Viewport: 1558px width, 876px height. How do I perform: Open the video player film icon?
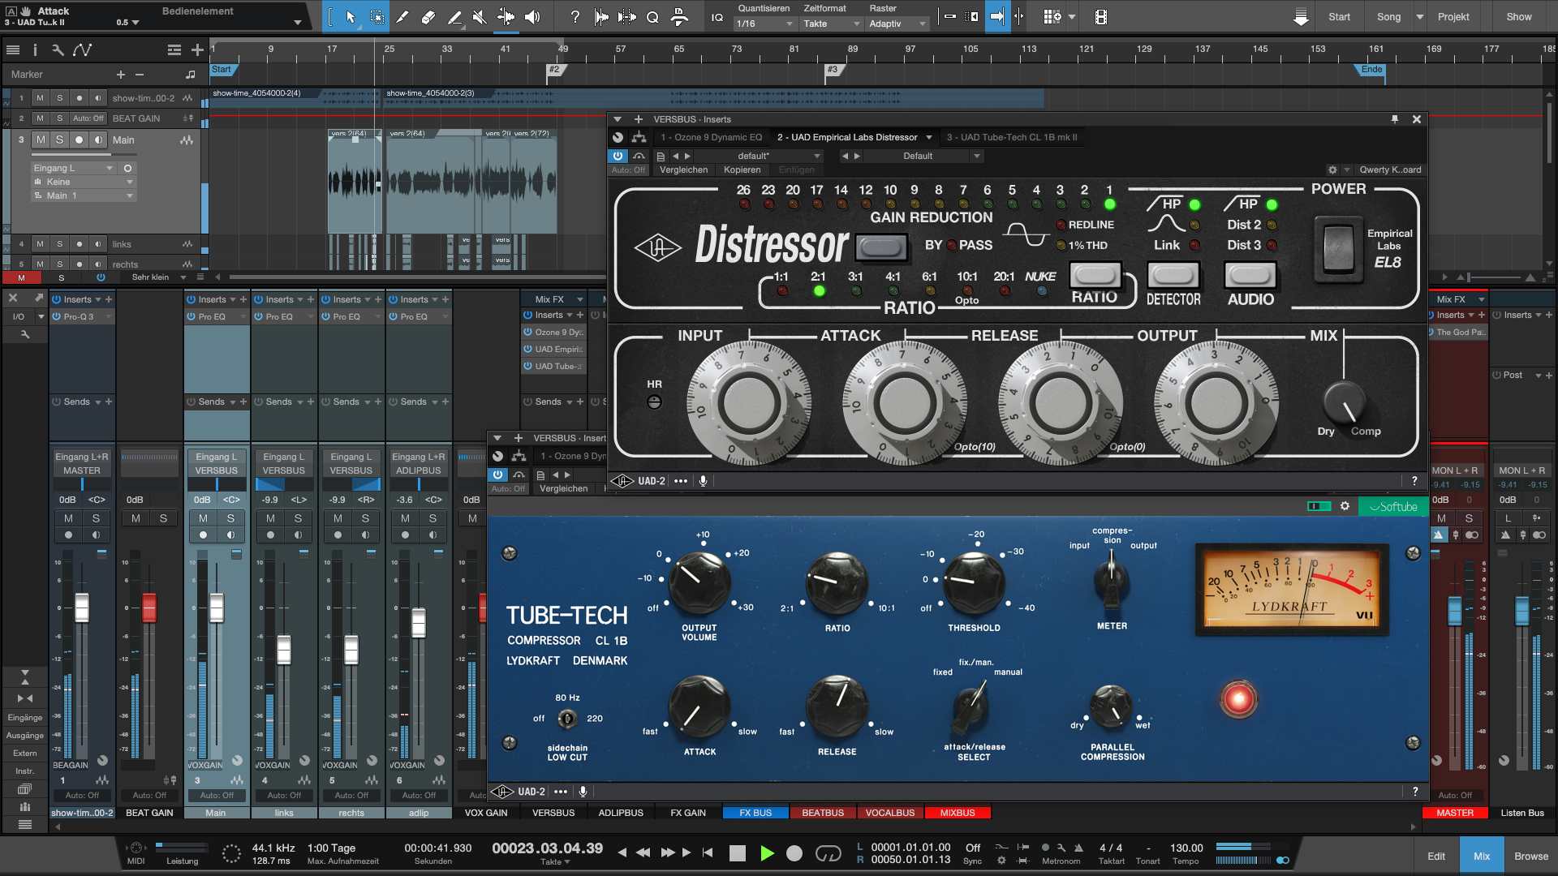point(1100,17)
